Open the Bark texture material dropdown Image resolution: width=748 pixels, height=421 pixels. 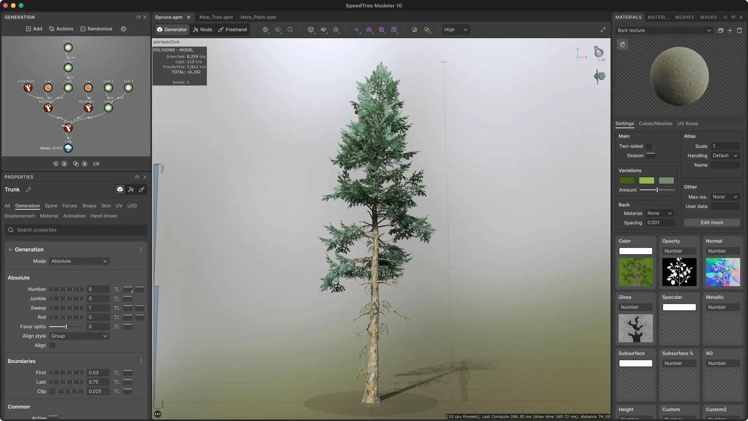point(665,30)
